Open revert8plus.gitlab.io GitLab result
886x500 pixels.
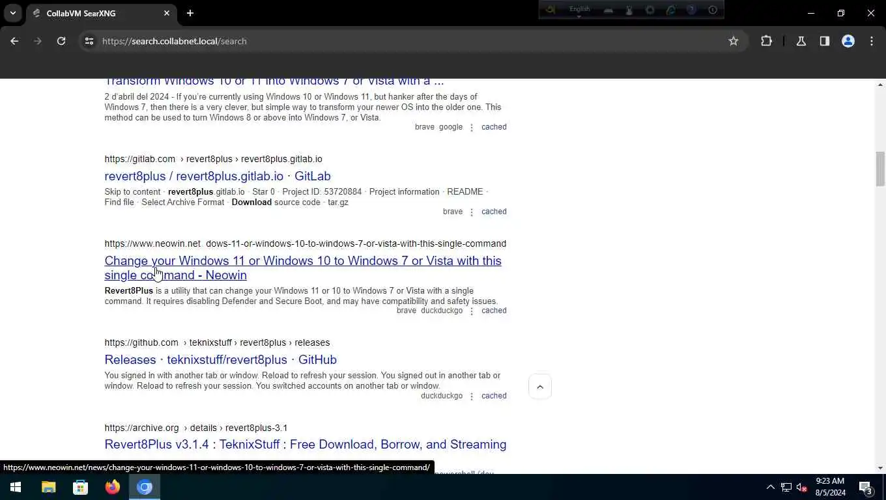[x=218, y=176]
